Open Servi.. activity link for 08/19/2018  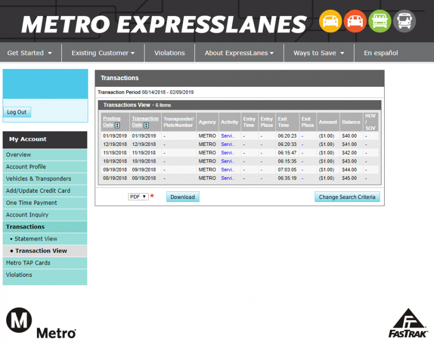[228, 178]
